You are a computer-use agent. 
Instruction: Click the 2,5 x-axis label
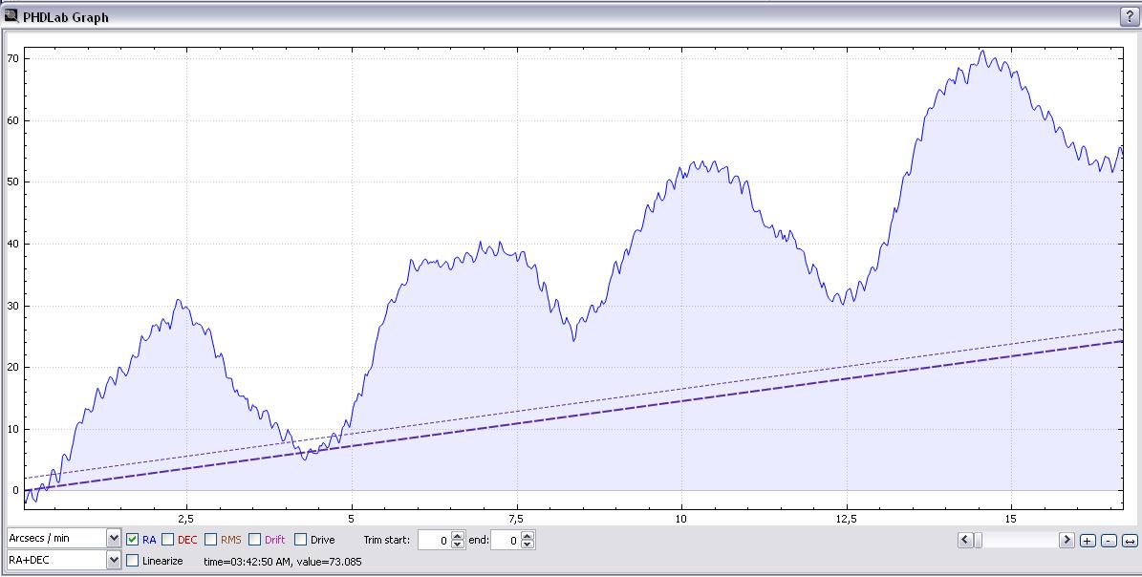click(x=186, y=519)
